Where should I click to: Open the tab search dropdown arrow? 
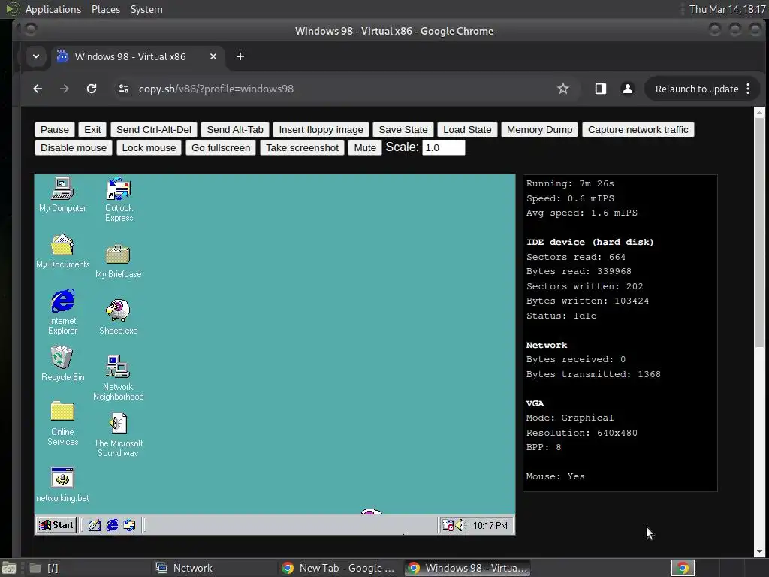pos(36,56)
